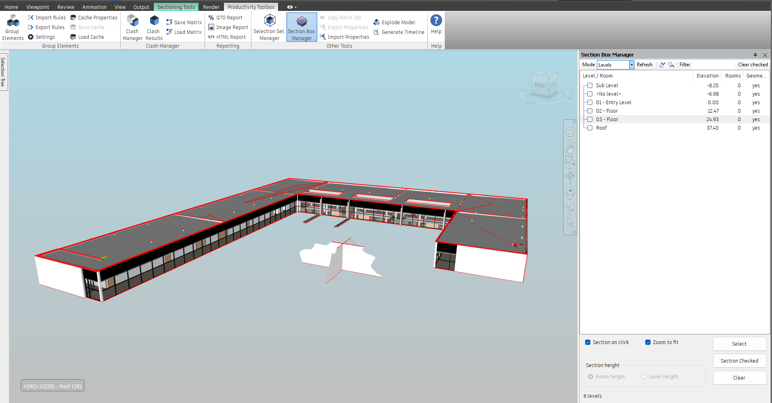
Task: Generate an Image Report
Action: pos(228,27)
